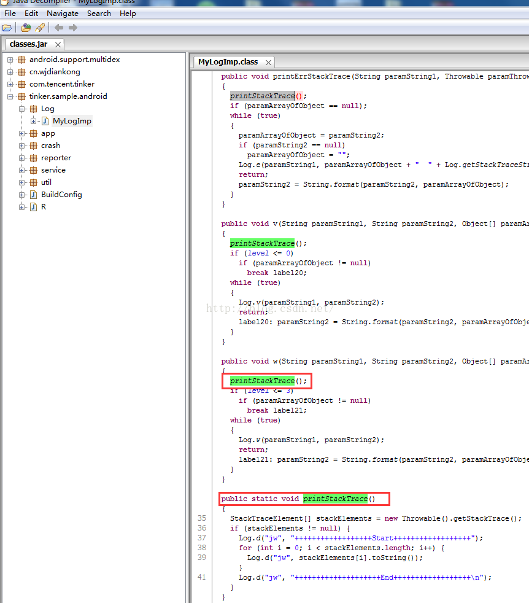Open the Help menu
The width and height of the screenshot is (529, 603).
[x=128, y=14]
